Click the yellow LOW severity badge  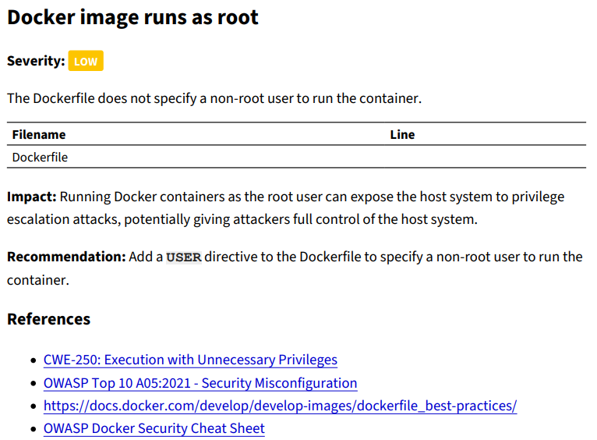[x=86, y=61]
